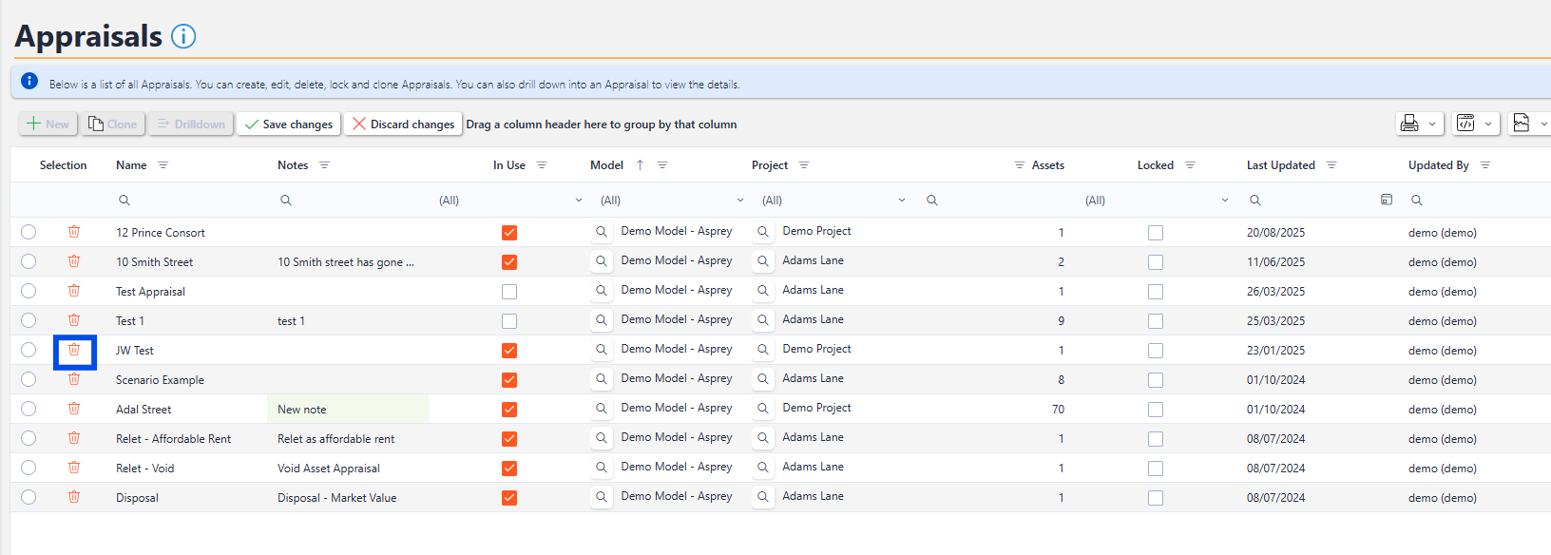The width and height of the screenshot is (1551, 555).
Task: Open the Model (All) filter dropdown
Action: point(739,201)
